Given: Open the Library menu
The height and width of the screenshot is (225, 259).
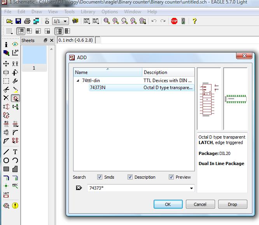Looking at the screenshot, I should [x=88, y=12].
